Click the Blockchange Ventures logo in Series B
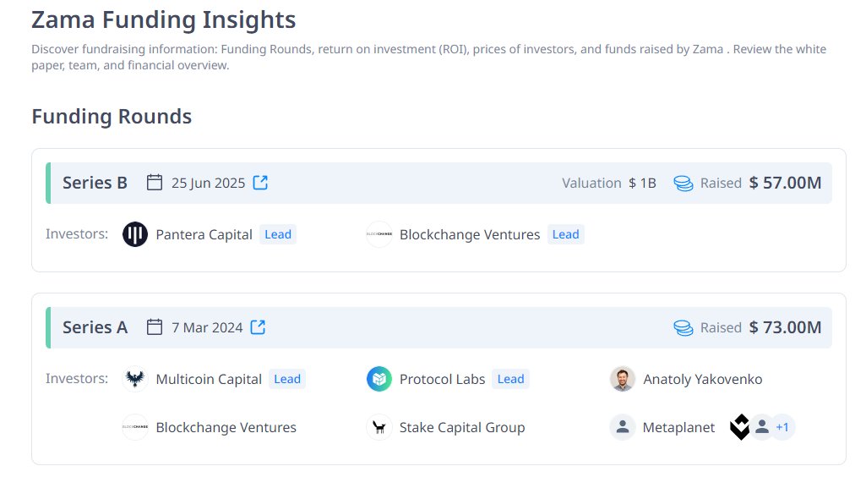 click(x=379, y=234)
